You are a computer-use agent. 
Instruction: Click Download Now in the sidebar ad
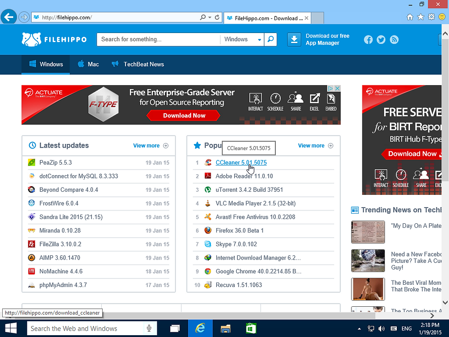[412, 154]
